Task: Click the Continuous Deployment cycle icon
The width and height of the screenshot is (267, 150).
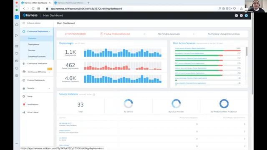Action: point(24,32)
